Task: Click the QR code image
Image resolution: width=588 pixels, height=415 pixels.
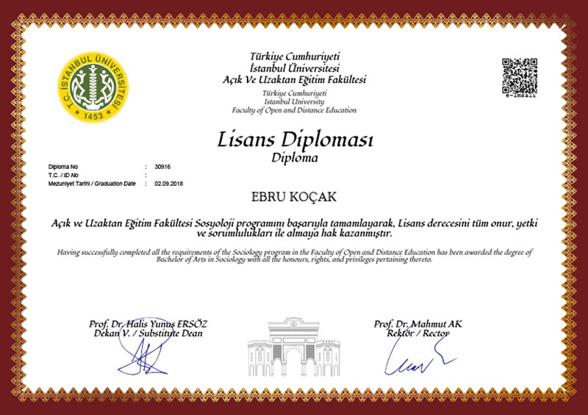Action: (520, 76)
